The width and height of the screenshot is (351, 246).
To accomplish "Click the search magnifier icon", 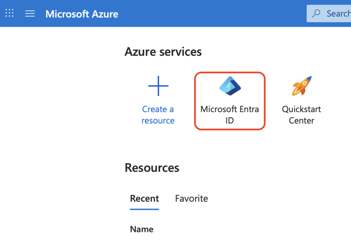I will click(x=316, y=13).
